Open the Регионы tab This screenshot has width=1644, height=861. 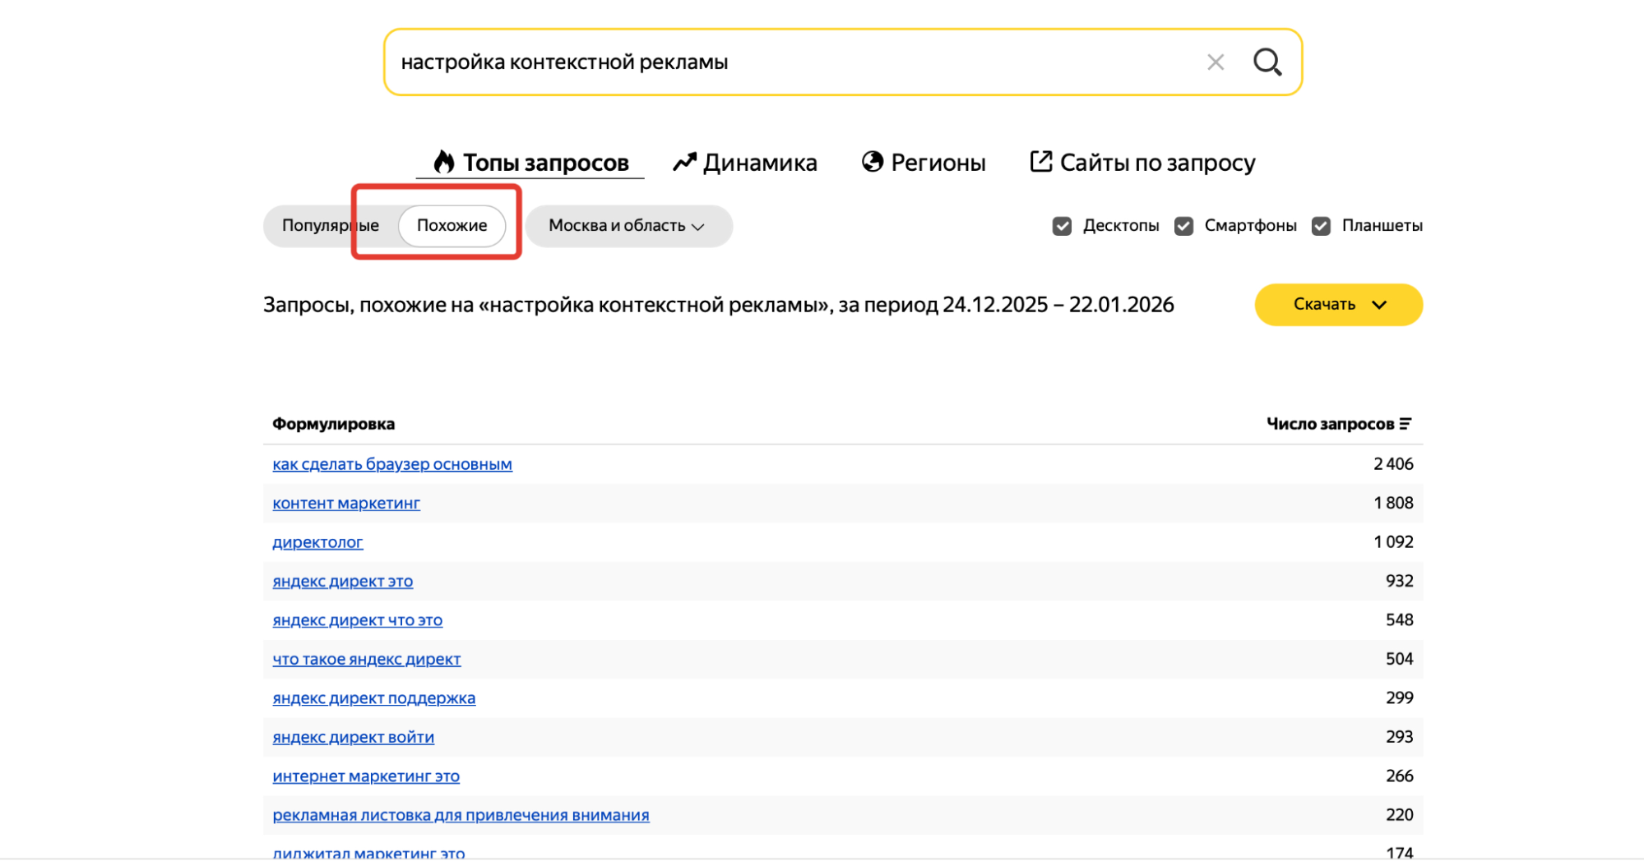(x=938, y=162)
